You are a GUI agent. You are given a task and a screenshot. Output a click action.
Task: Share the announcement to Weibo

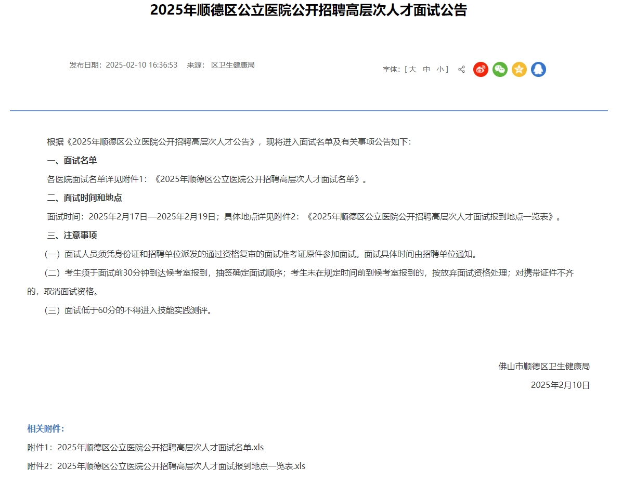coord(481,70)
